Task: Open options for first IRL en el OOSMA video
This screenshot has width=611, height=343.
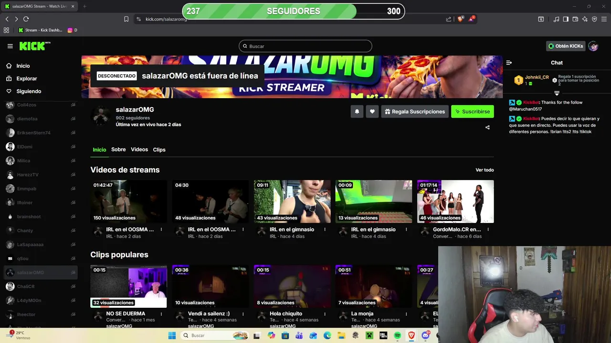Action: (161, 230)
